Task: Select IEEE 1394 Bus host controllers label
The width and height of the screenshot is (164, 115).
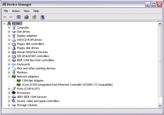Action: tap(36, 60)
